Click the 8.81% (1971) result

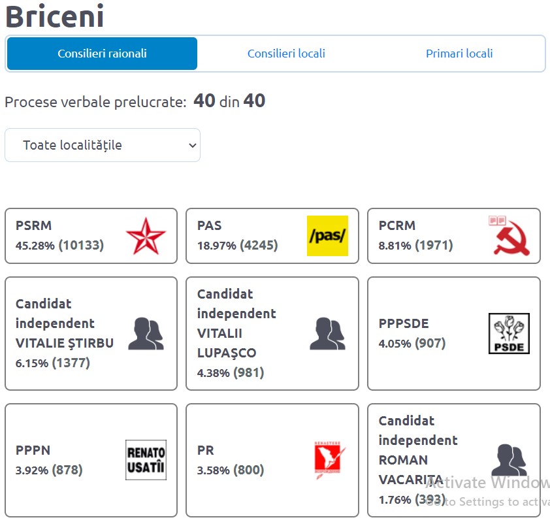click(415, 245)
